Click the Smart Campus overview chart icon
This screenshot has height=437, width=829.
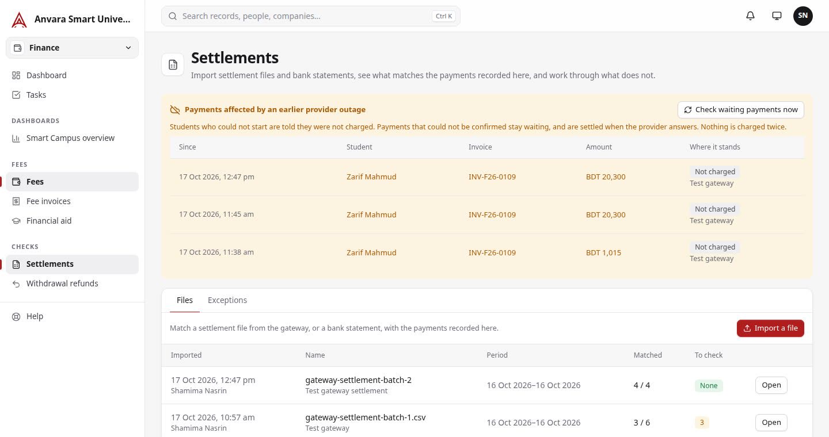tap(16, 138)
